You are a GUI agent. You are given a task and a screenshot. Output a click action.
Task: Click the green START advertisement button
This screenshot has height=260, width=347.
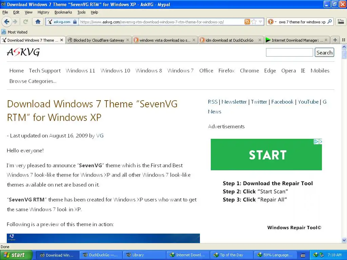[266, 154]
